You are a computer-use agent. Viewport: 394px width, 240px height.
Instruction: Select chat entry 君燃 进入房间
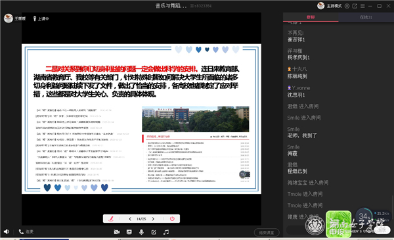pyautogui.click(x=303, y=107)
